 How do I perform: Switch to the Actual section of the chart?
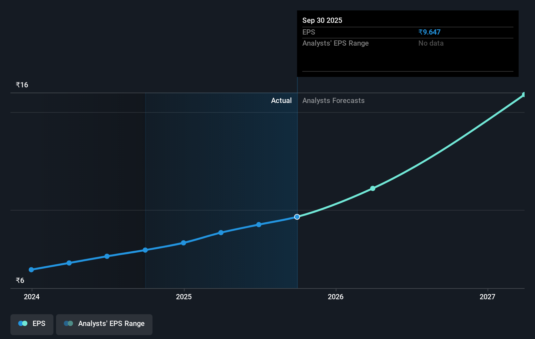[x=282, y=100]
